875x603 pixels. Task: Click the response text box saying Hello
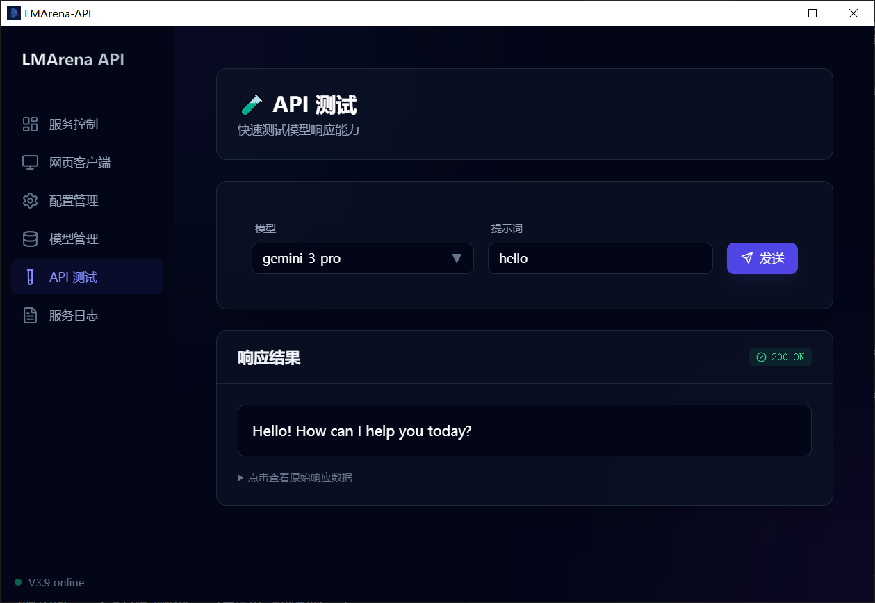524,431
